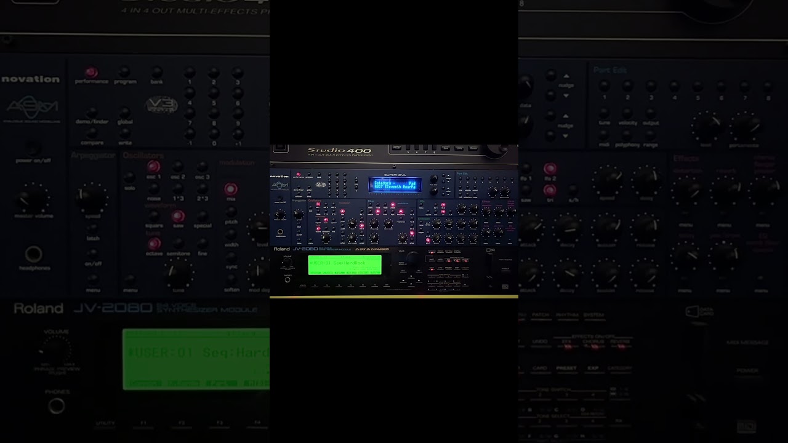This screenshot has width=788, height=443.
Task: Select Part Edit button 1 in the enlarged panel
Action: coord(605,86)
